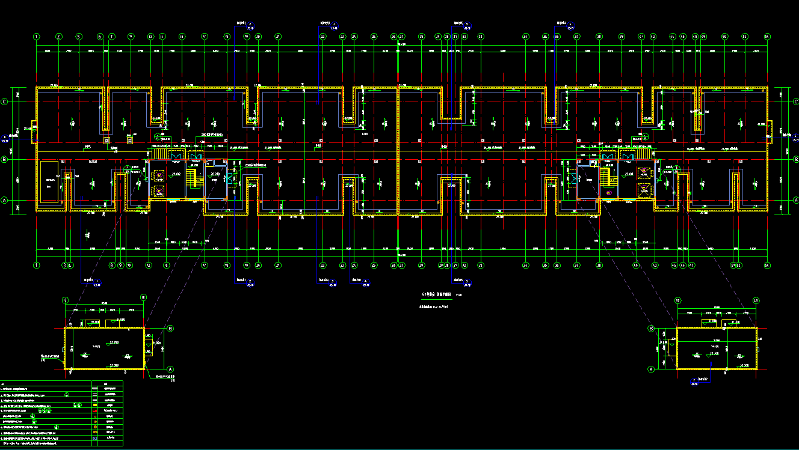Select grid bubble 54 in the bottom axis row
Screen dimensions: 799x450
coord(767,264)
